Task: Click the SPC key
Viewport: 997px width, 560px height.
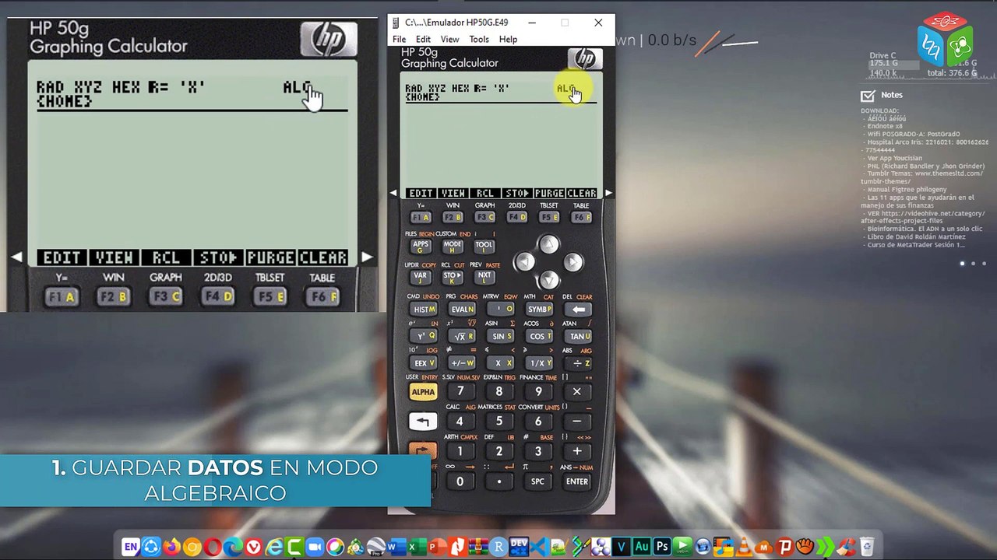Action: (537, 481)
